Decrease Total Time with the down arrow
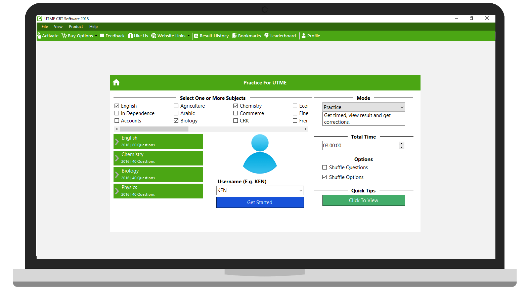 point(401,147)
